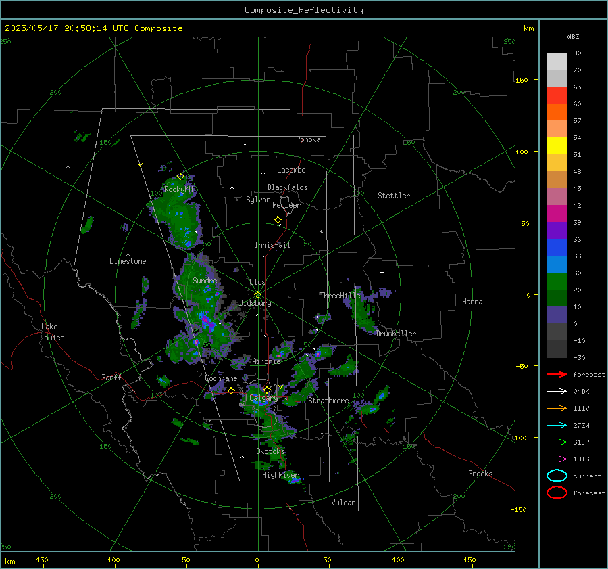The width and height of the screenshot is (608, 569).
Task: Click the Limestone label
Action: pyautogui.click(x=128, y=261)
